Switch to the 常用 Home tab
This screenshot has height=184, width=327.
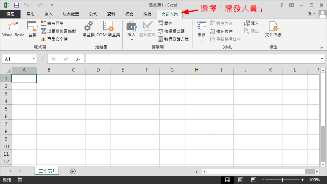(30, 14)
